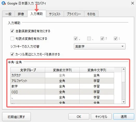
Task: Click カタカナ 変換中文字列 cell 全角
Action: click(x=97, y=75)
